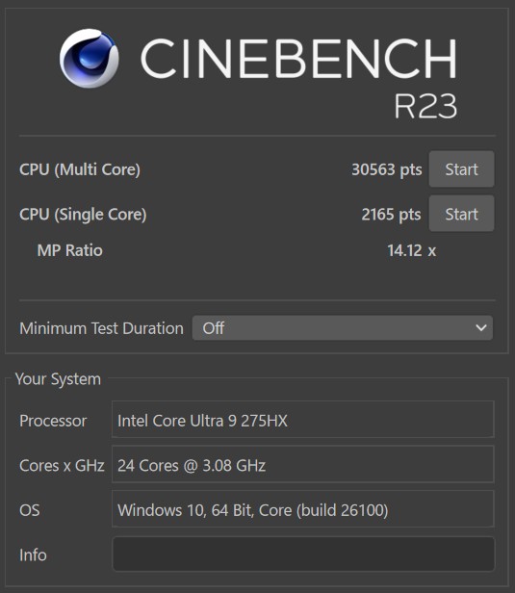Screen dimensions: 515x593
Task: Click the Info label
Action: [x=33, y=554]
